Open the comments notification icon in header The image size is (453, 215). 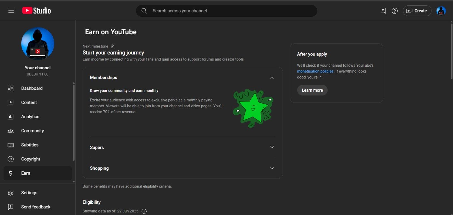click(383, 11)
